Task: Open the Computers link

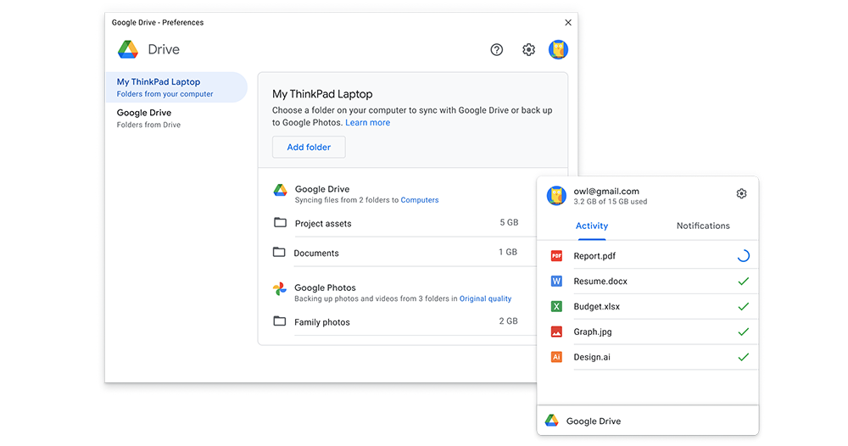Action: (x=420, y=200)
